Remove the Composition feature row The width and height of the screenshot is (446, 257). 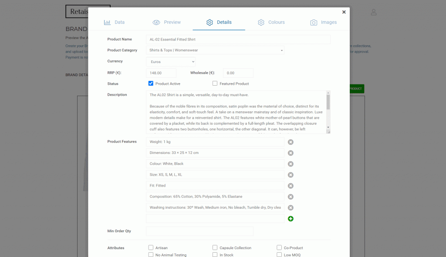291,197
